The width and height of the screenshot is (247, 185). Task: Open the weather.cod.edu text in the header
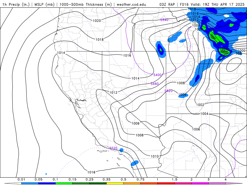pos(131,4)
